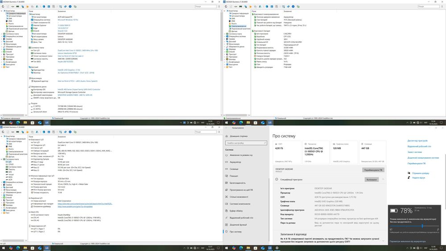Click blue info circle icon in CPU-details AIDA64 toolbar
The height and width of the screenshot is (251, 446).
pyautogui.click(x=70, y=132)
